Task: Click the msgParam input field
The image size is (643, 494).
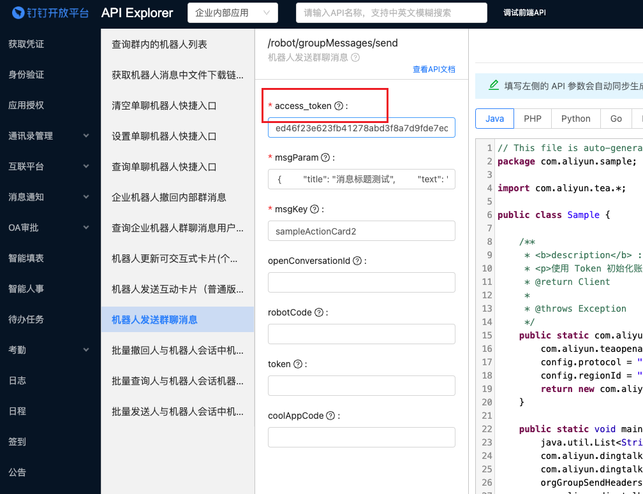Action: (x=362, y=179)
